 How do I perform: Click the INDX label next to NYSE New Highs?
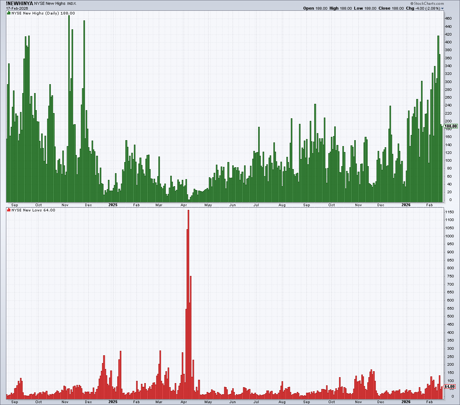point(71,3)
